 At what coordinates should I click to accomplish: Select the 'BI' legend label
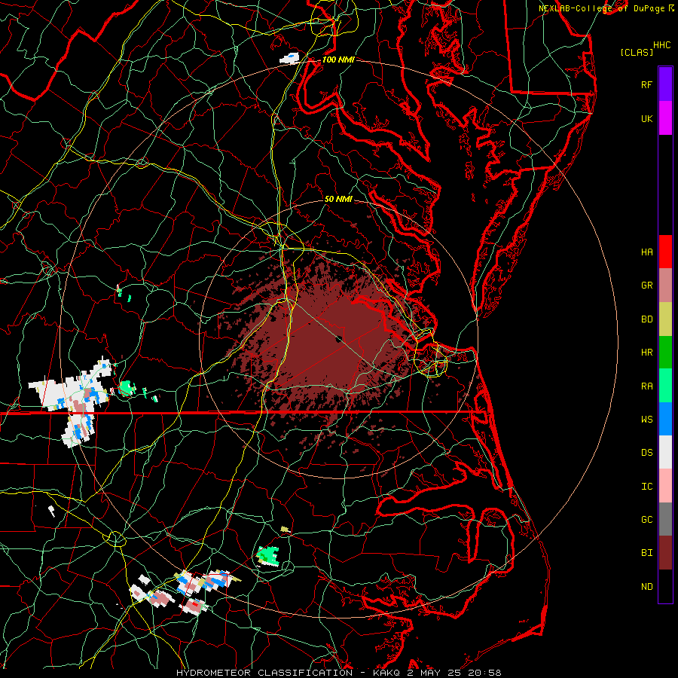646,553
